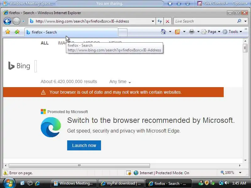251x188 pixels.
Task: Open the Windows Start orb
Action: [x=9, y=183]
